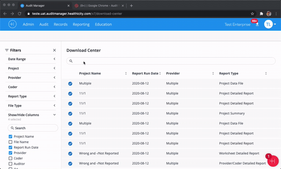Click the Filters funnel icon
The width and height of the screenshot is (281, 169).
pos(7,50)
